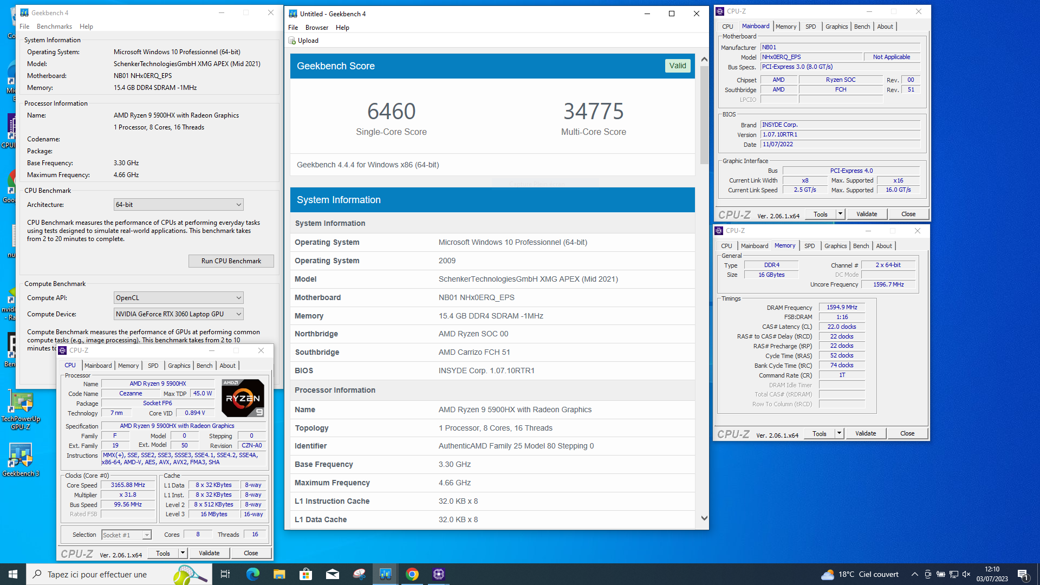Open the pinned taskbar app next to Mail
Viewport: 1040px width, 585px height.
[x=359, y=574]
